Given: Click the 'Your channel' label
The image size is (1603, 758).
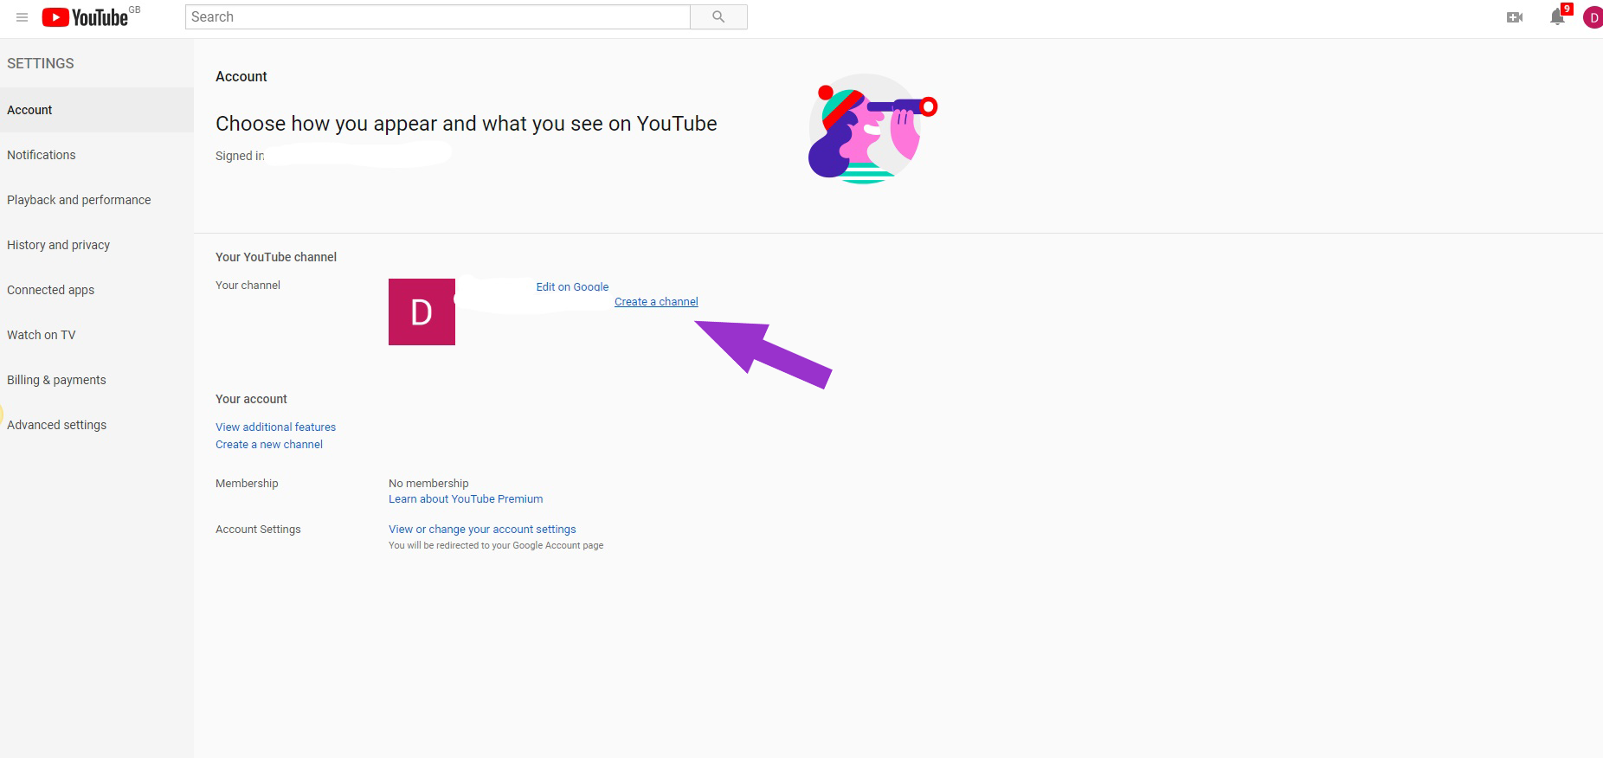Looking at the screenshot, I should click(x=248, y=285).
